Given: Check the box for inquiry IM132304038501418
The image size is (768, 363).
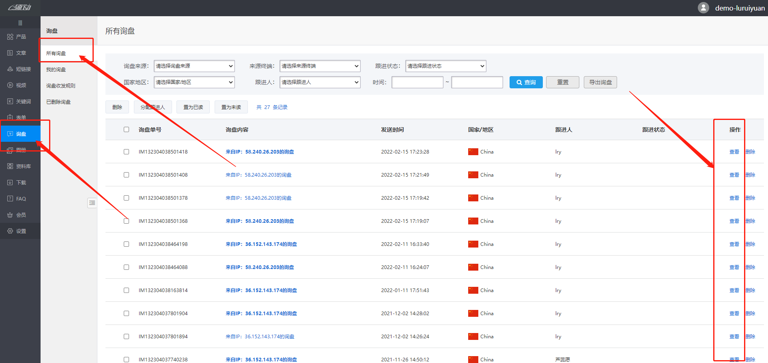Looking at the screenshot, I should tap(126, 152).
